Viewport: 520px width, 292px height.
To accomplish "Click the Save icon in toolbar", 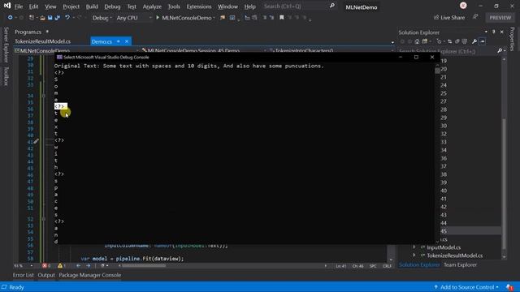I will (50, 18).
